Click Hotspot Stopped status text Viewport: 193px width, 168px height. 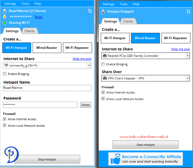click(x=120, y=12)
